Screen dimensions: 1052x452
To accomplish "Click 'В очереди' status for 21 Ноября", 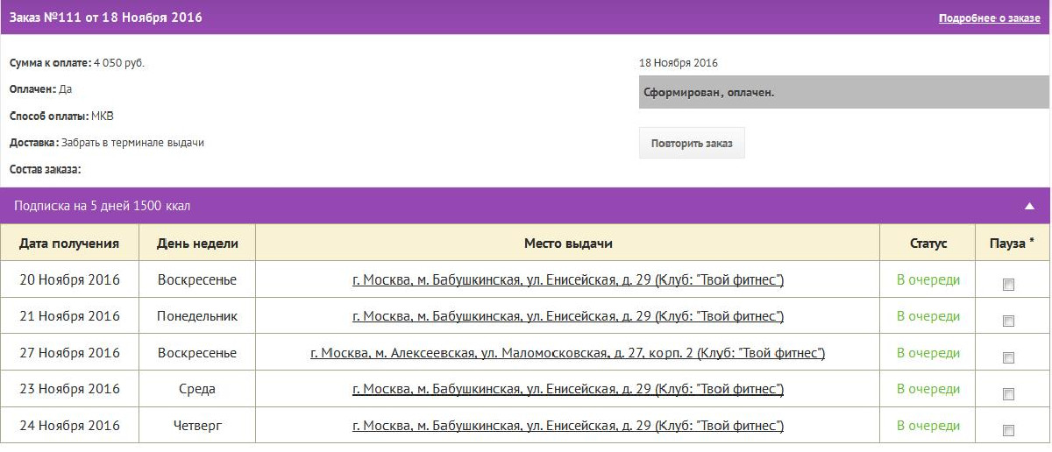I will click(928, 316).
